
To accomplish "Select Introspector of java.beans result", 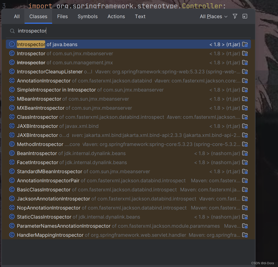I will coord(128,44).
